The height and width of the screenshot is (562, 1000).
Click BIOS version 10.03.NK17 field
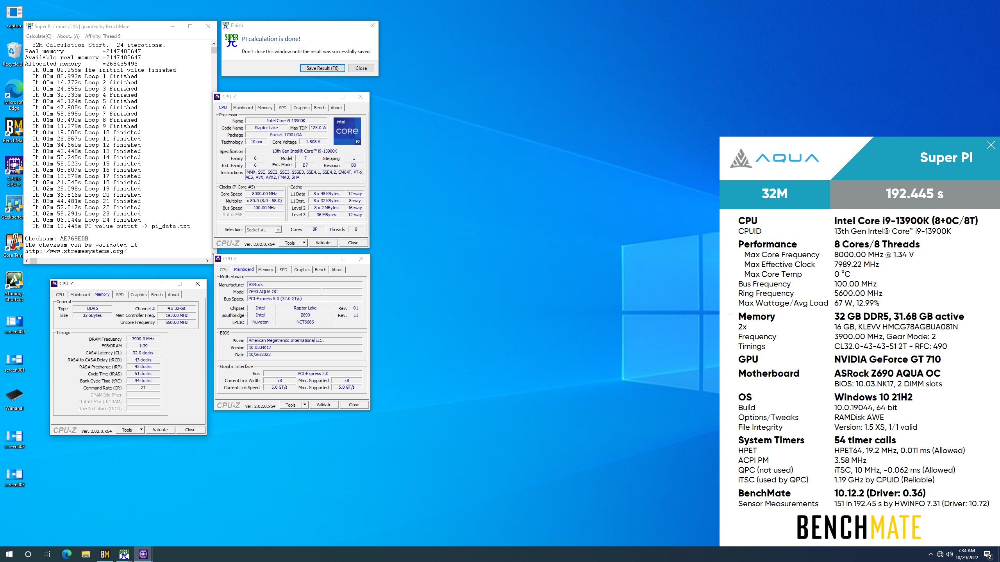click(305, 348)
